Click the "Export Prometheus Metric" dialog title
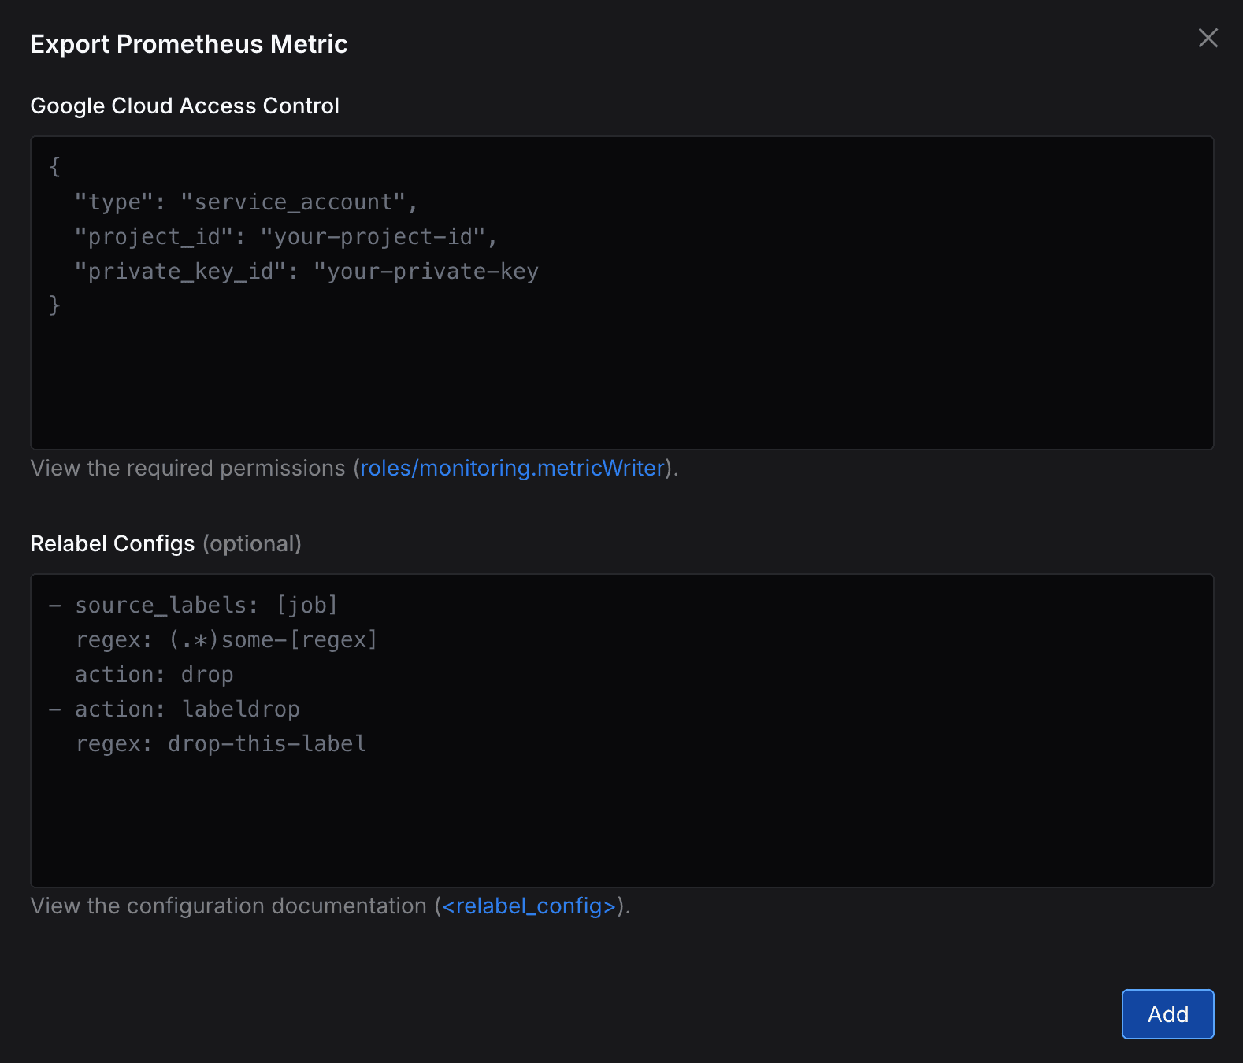Image resolution: width=1243 pixels, height=1063 pixels. pyautogui.click(x=189, y=44)
